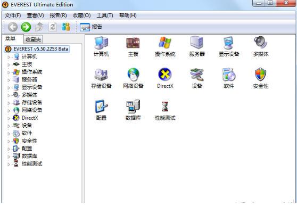This screenshot has height=205, width=297.
Task: Open the 收藏(O) menu
Action: pyautogui.click(x=81, y=15)
